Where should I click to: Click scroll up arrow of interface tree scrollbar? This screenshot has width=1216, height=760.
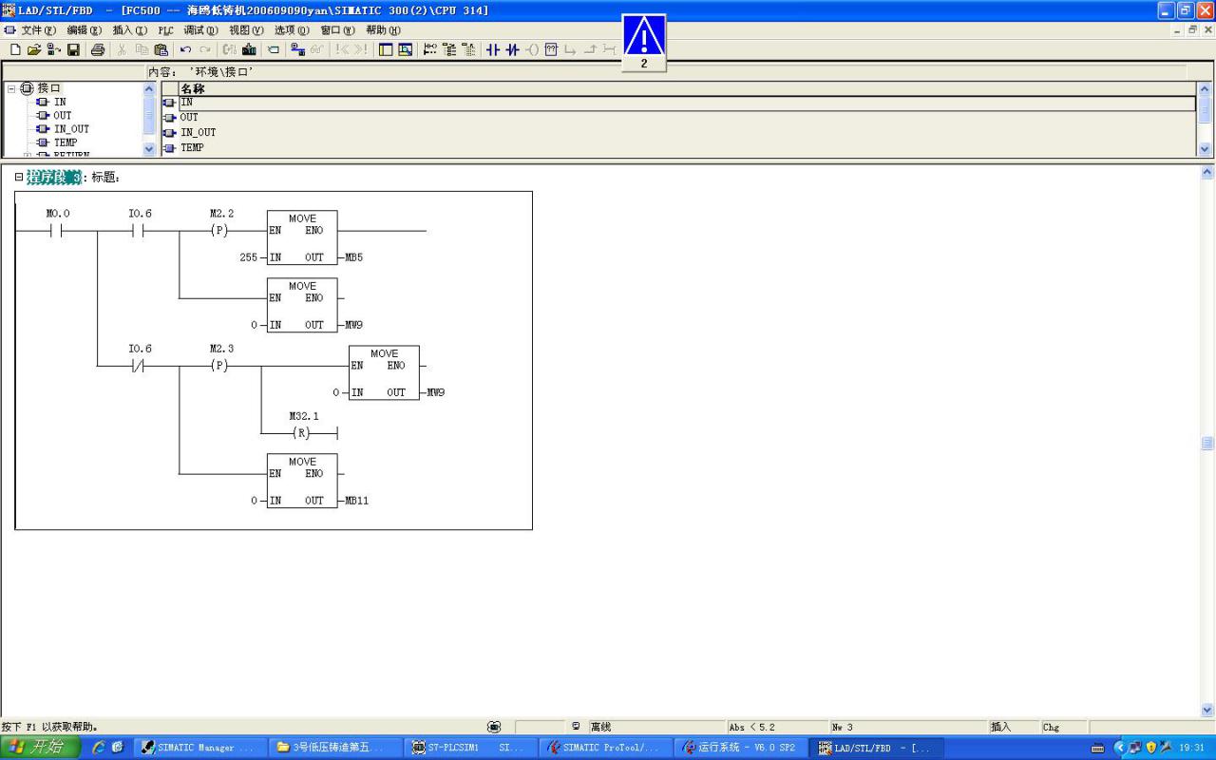coord(149,88)
